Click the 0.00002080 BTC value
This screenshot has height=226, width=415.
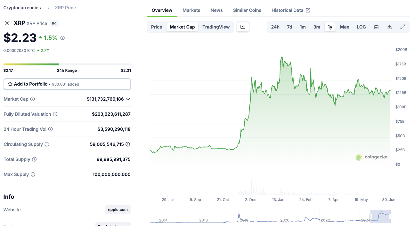(19, 50)
